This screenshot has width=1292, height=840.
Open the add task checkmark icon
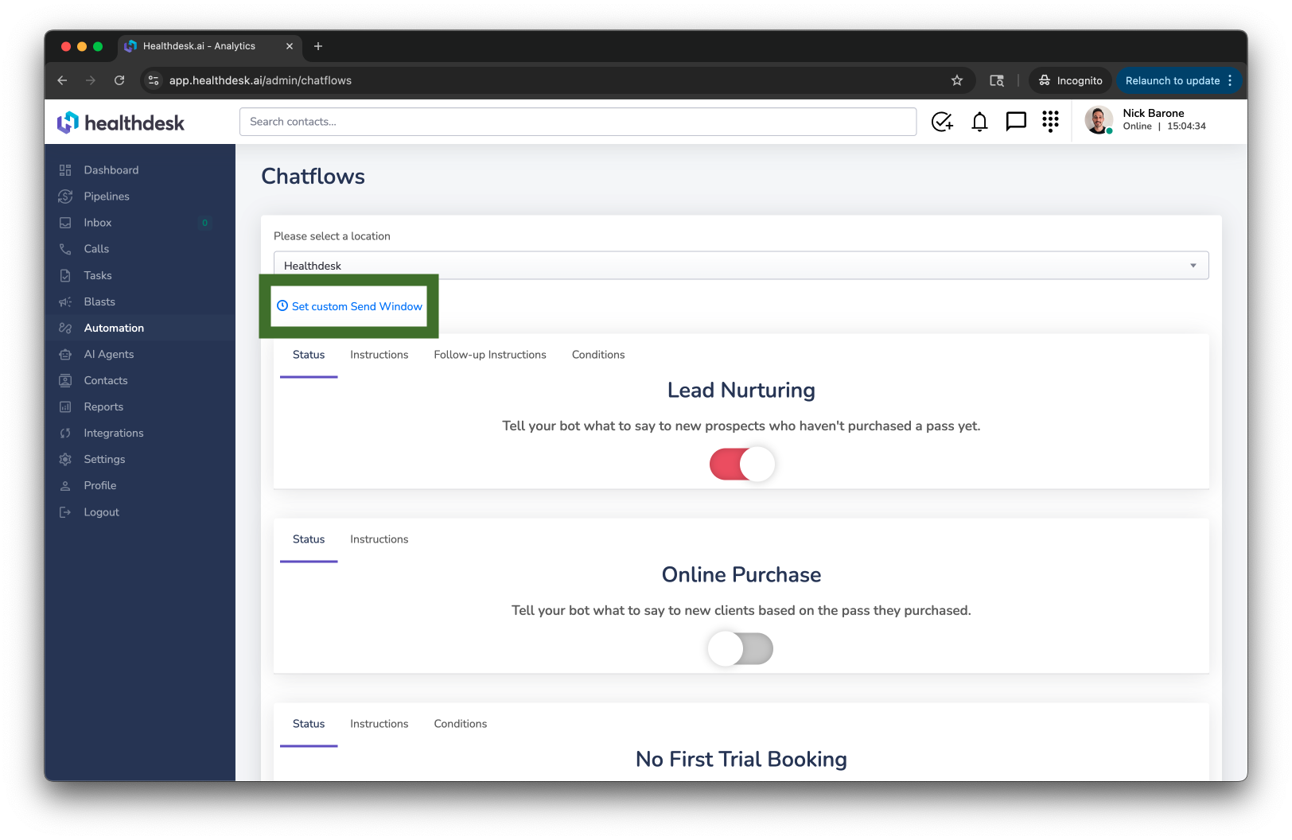point(942,122)
